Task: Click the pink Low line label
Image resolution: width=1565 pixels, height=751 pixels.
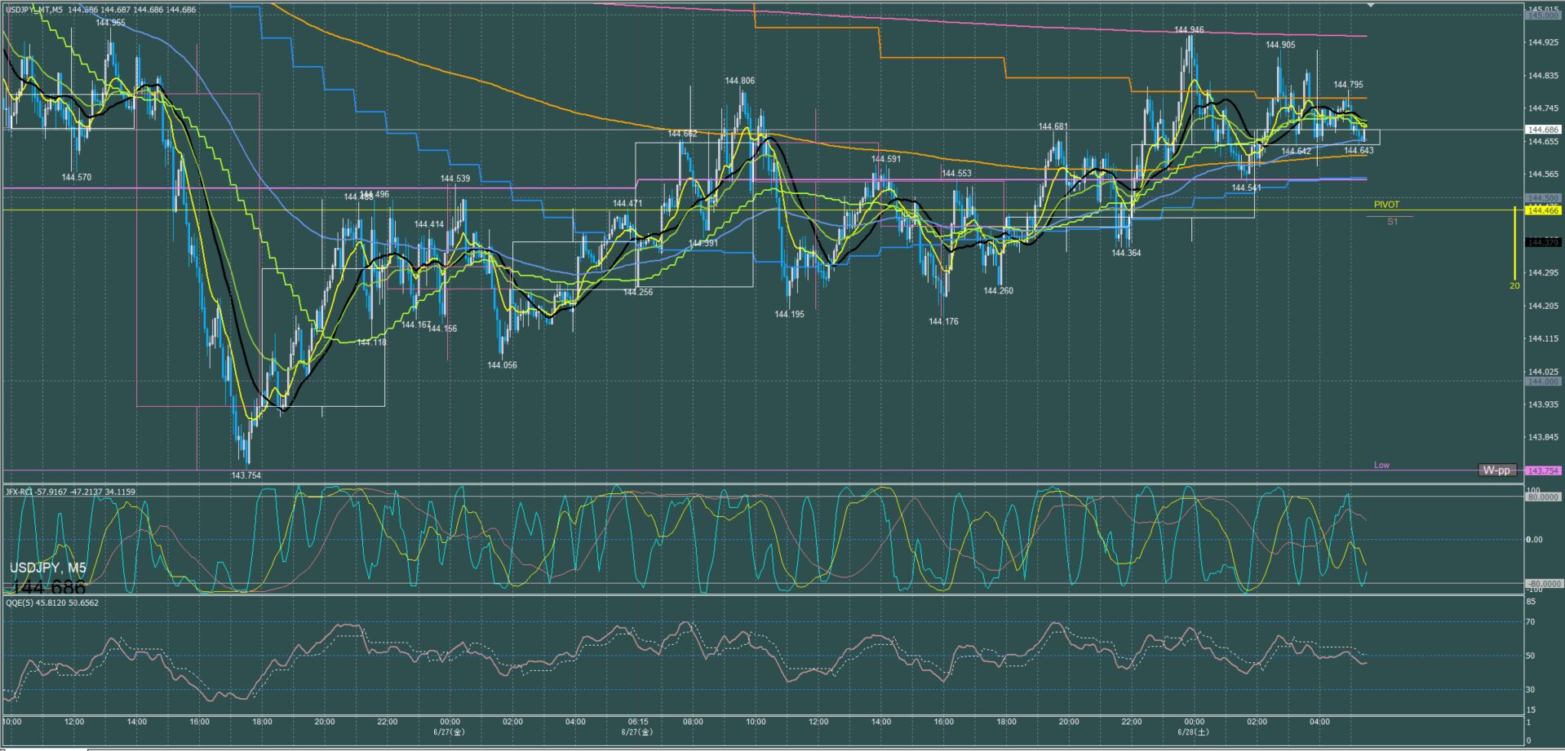Action: (1381, 465)
